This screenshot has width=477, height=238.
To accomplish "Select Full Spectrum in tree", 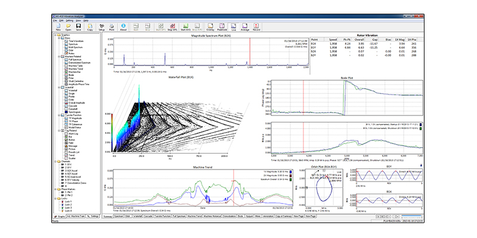I will pos(74,59).
